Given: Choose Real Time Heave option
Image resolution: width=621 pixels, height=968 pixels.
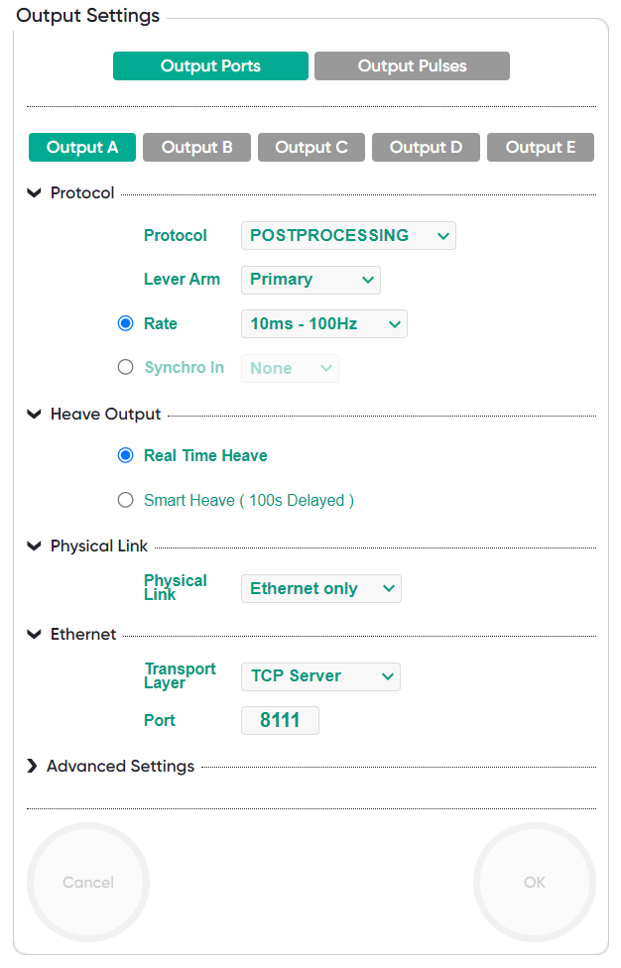Looking at the screenshot, I should coord(125,455).
